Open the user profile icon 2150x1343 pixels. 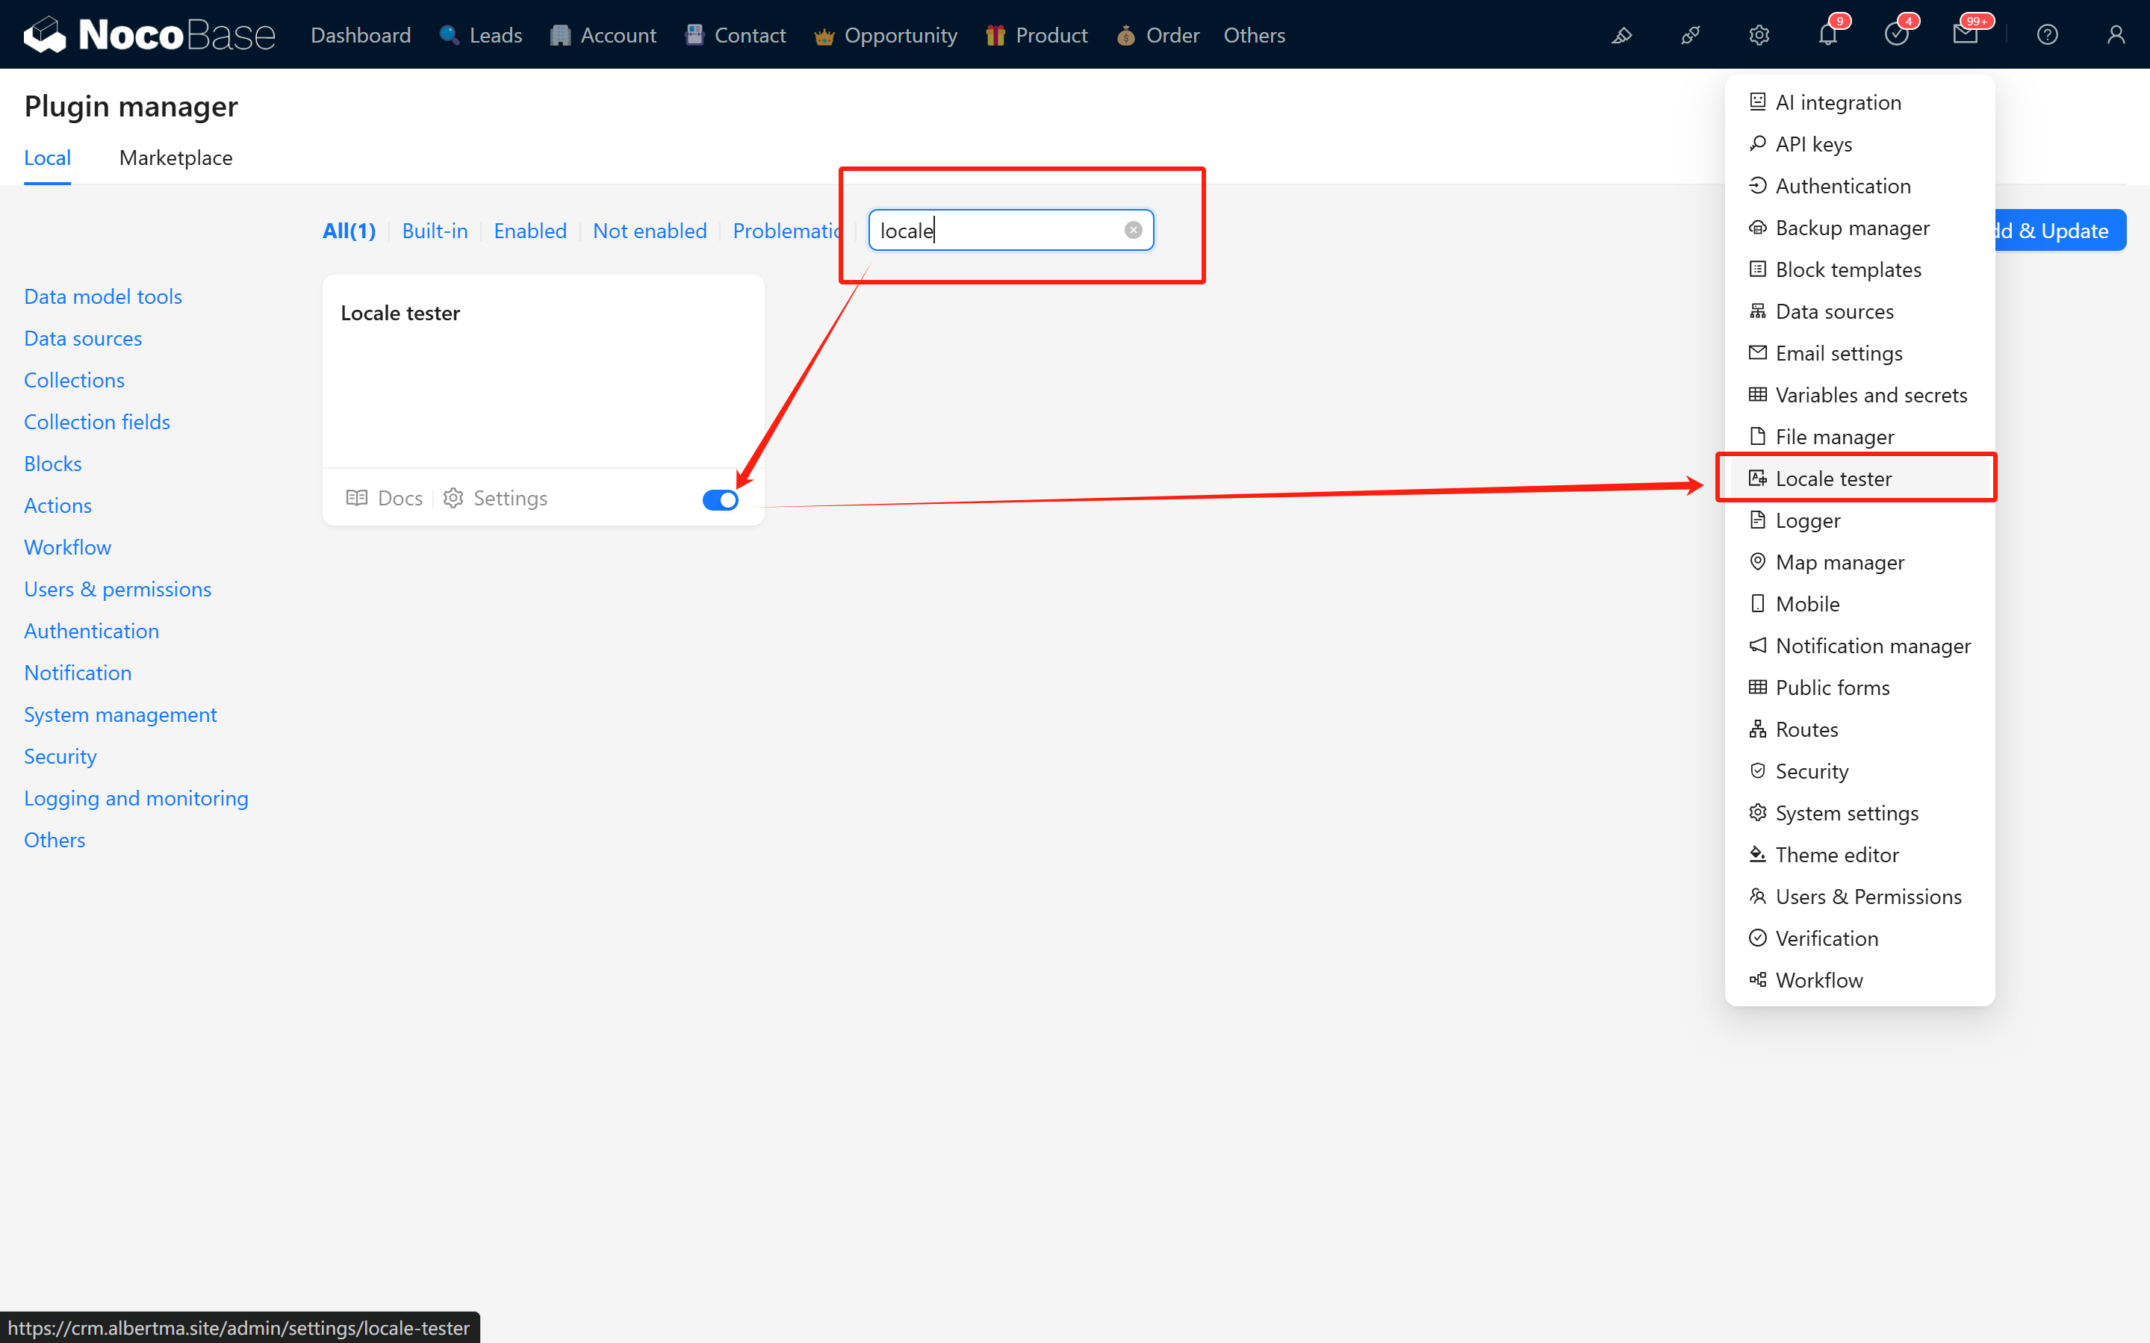(x=2116, y=36)
